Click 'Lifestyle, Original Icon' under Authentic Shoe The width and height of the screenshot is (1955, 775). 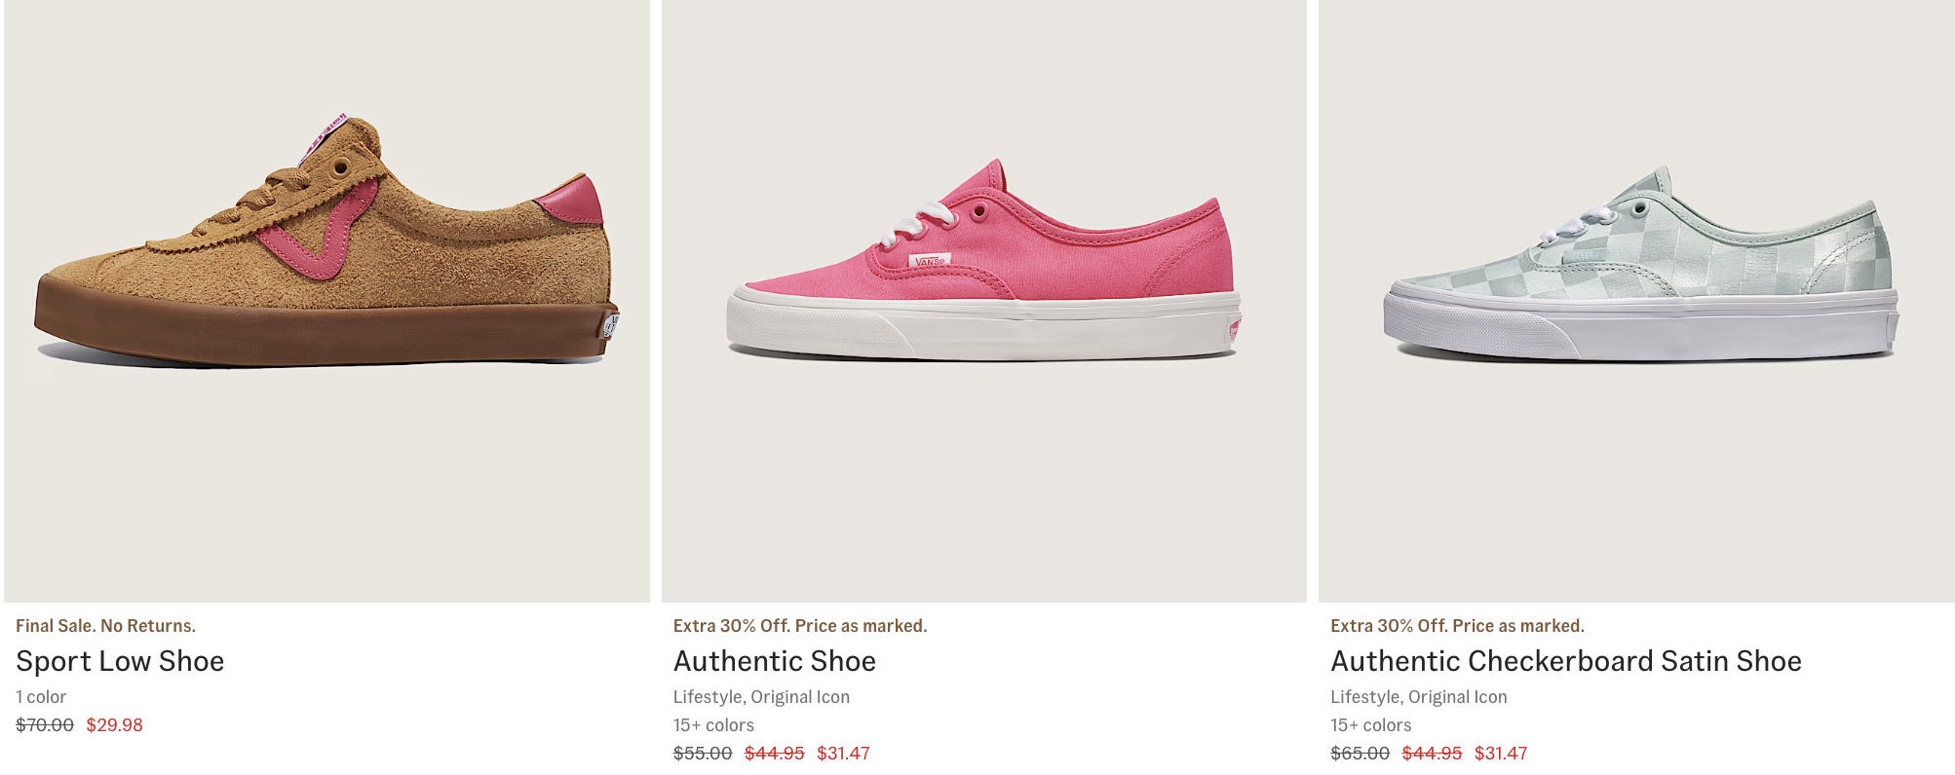[761, 697]
